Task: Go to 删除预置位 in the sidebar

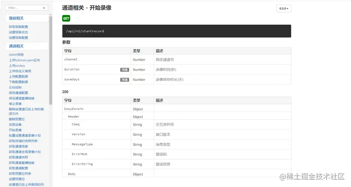Action: (17, 119)
